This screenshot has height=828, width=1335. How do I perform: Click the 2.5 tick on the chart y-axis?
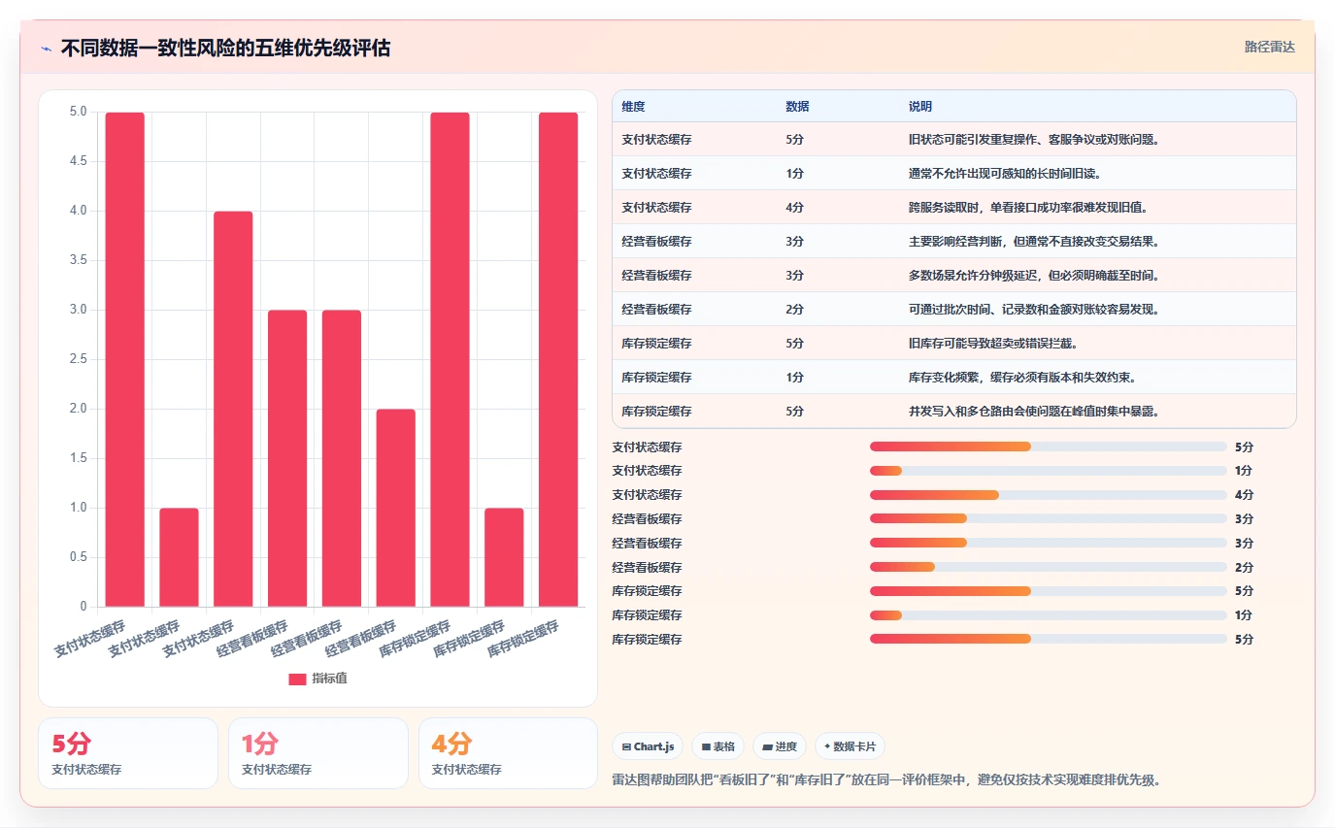click(78, 359)
